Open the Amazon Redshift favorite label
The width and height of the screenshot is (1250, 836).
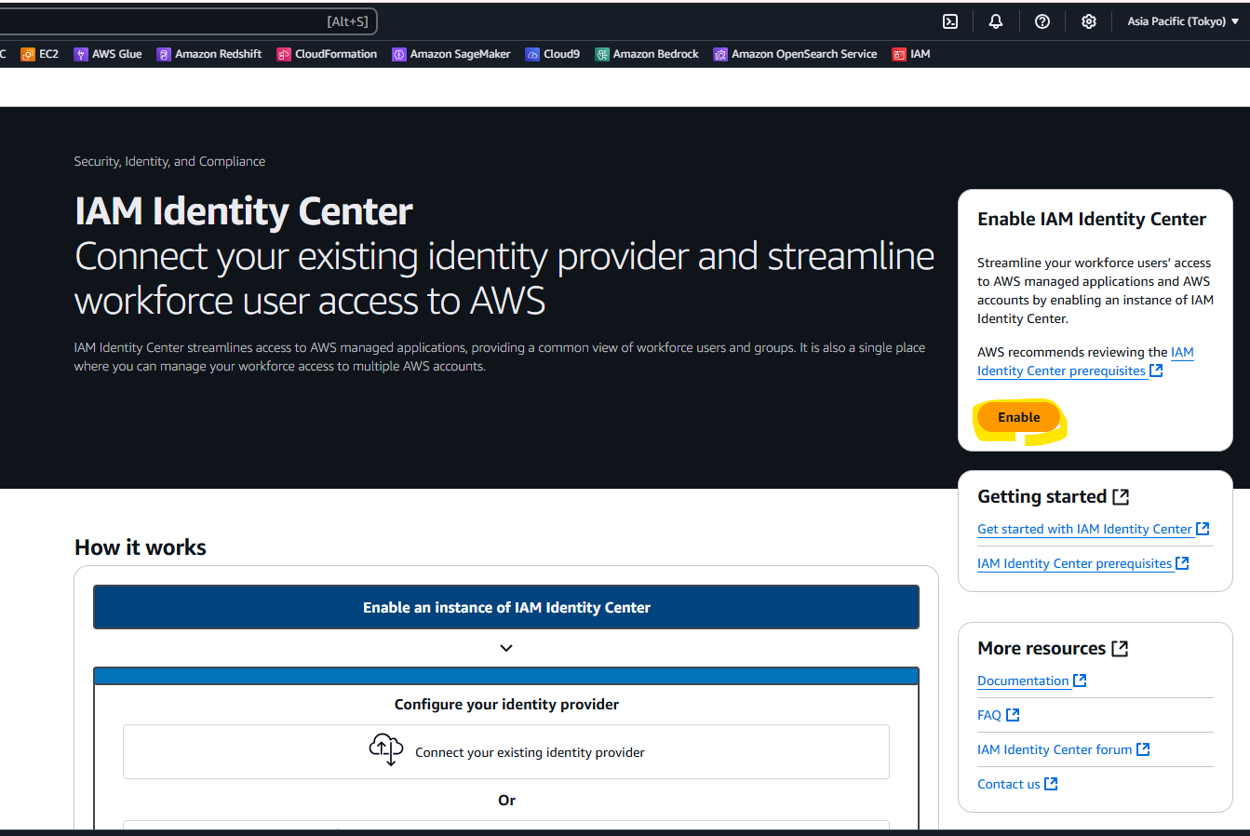[219, 54]
